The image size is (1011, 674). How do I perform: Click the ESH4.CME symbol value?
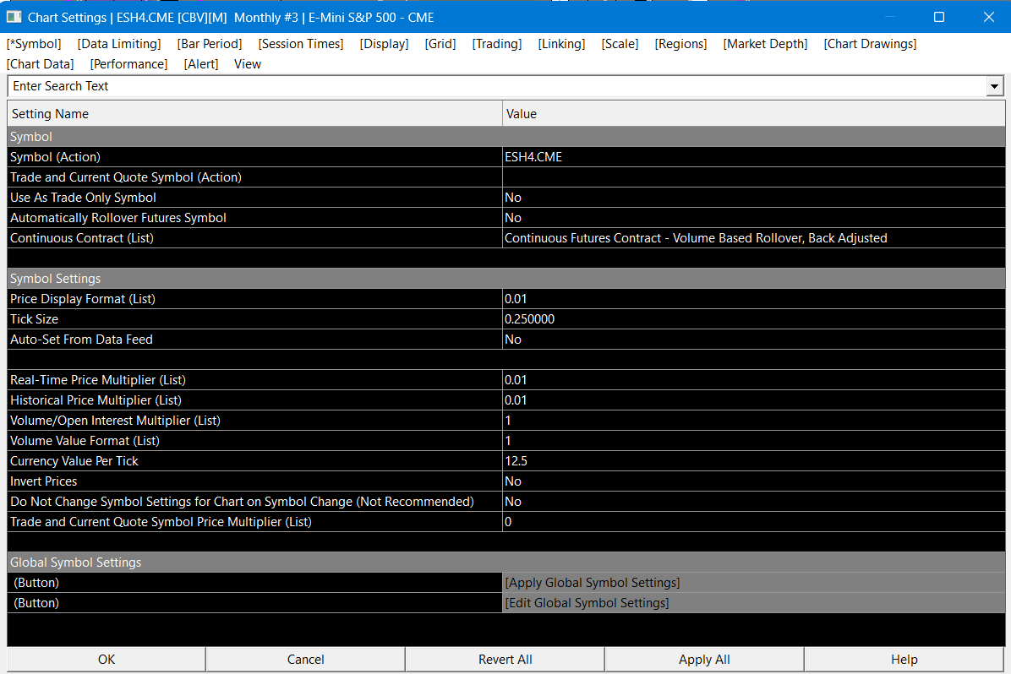[x=753, y=156]
